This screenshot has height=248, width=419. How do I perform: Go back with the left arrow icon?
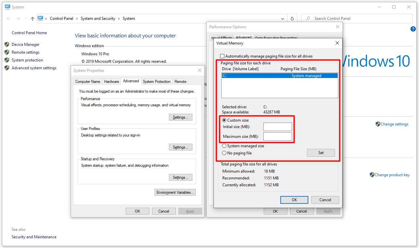click(8, 19)
